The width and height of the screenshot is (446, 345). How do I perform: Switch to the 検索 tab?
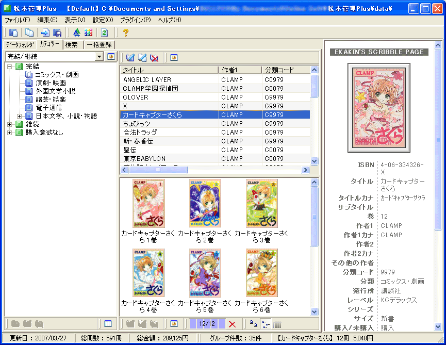(x=72, y=45)
